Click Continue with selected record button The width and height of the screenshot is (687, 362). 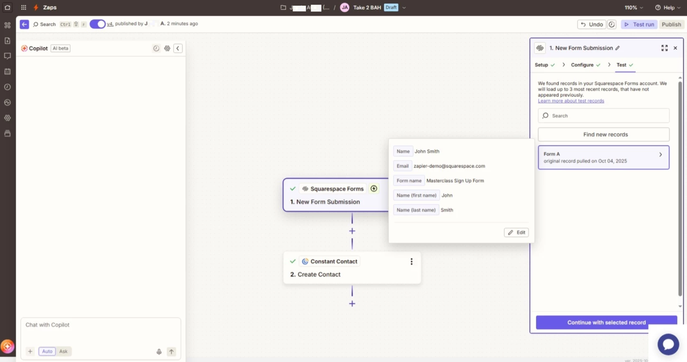coord(606,322)
